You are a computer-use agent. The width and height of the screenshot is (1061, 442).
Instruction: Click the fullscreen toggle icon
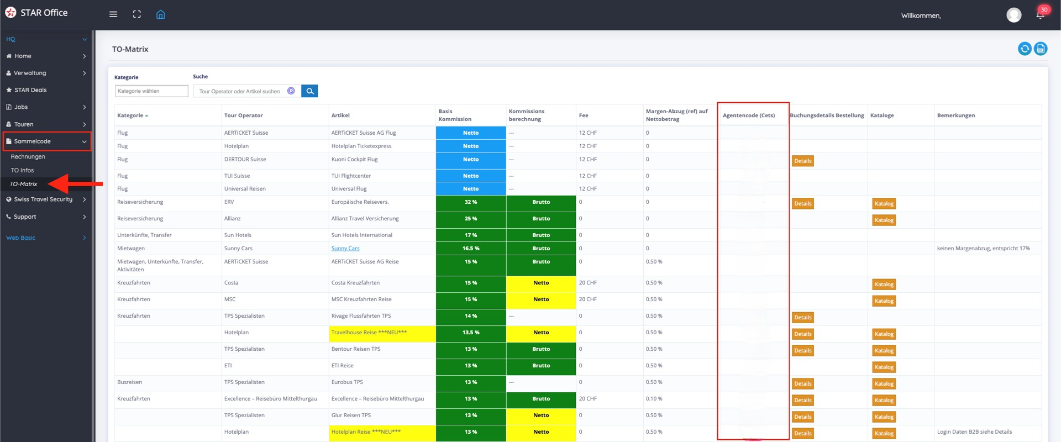coord(137,14)
